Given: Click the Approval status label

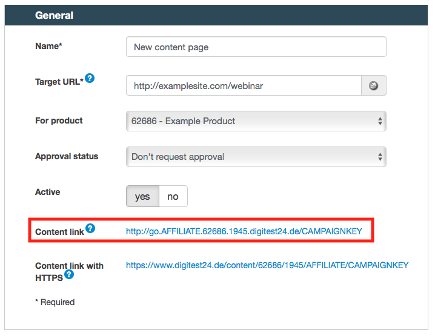Looking at the screenshot, I should (67, 156).
